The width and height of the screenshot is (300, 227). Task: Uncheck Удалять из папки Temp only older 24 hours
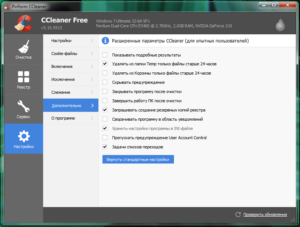coord(105,63)
